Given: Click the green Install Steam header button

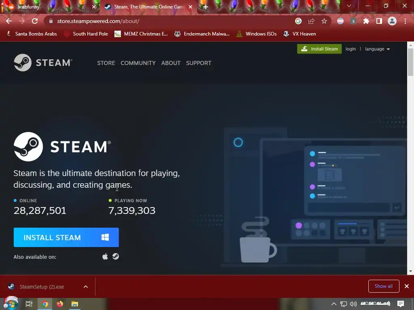Looking at the screenshot, I should coord(319,49).
